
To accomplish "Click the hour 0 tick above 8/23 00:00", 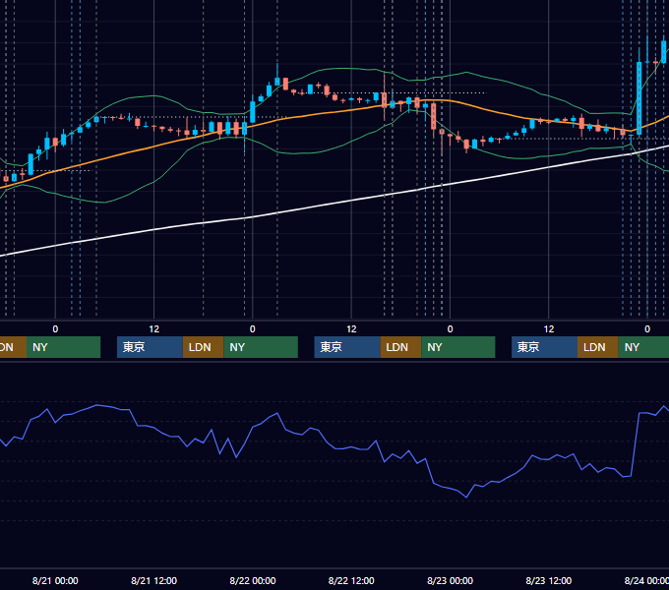I will point(450,329).
